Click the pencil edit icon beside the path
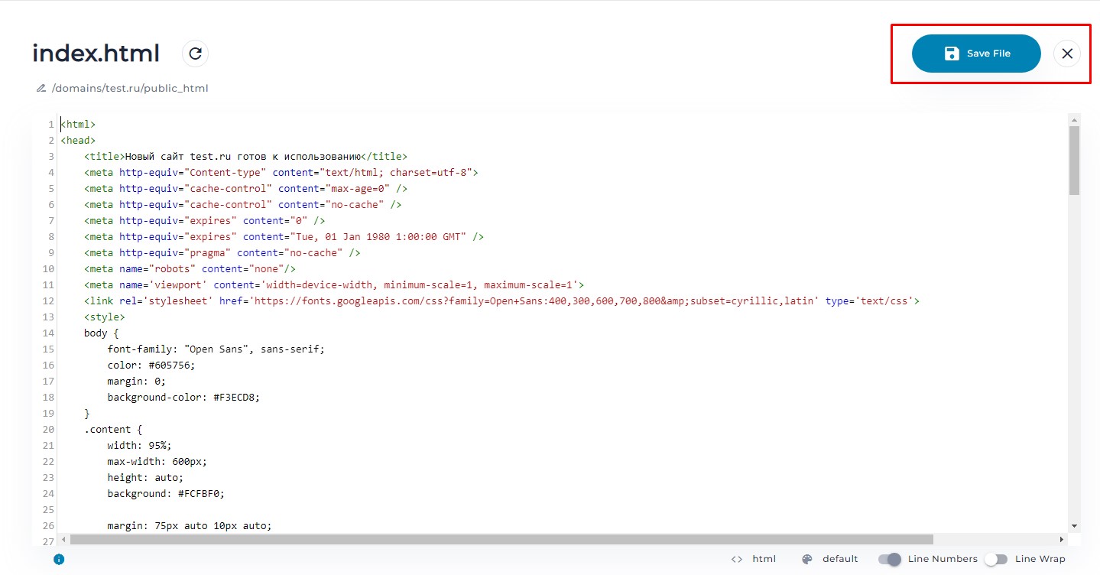Screen dimensions: 1100x575 tap(41, 89)
